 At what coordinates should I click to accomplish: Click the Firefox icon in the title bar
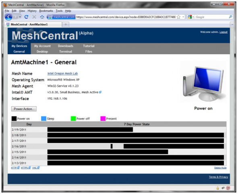pos(5,5)
